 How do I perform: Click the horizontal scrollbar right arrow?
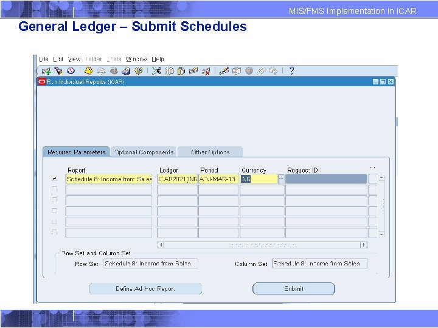point(364,245)
